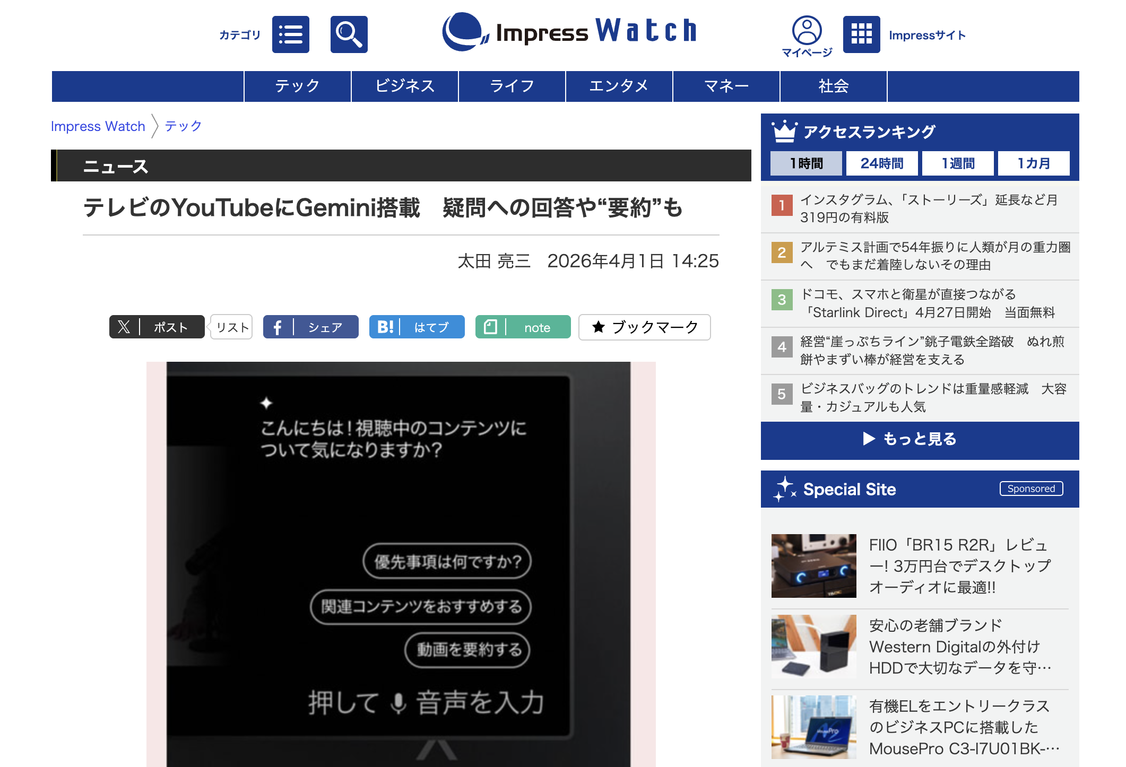
Task: Switch ranking to 1時間 tab
Action: [x=806, y=163]
